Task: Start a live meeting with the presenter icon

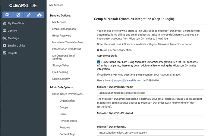Action: [8, 15]
